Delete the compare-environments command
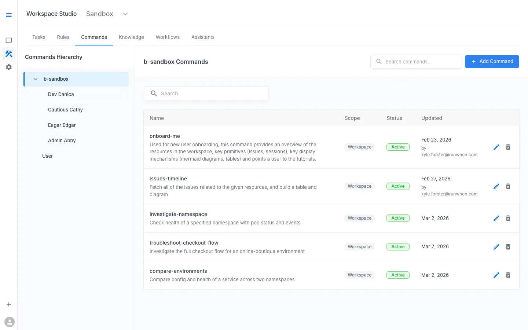This screenshot has height=330, width=528. click(508, 275)
